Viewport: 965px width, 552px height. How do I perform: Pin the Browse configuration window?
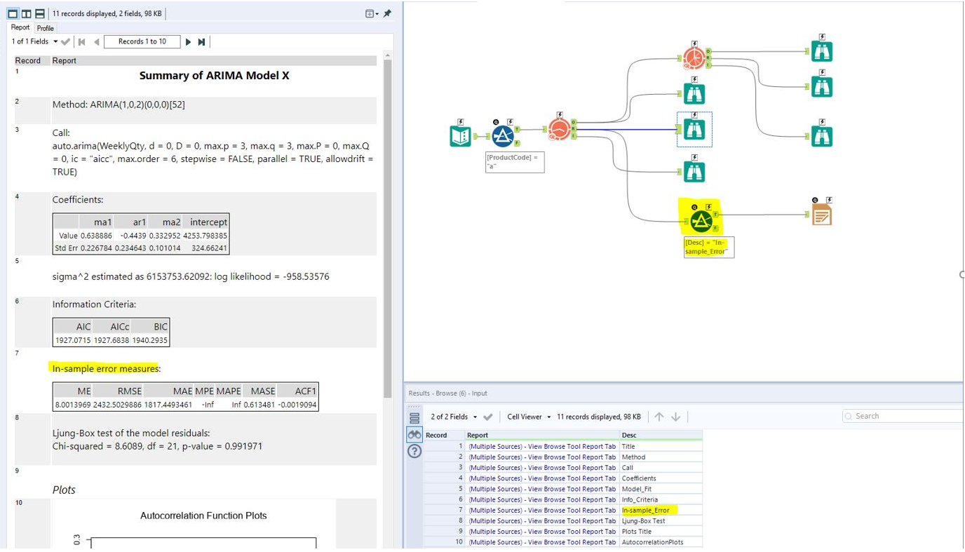387,13
